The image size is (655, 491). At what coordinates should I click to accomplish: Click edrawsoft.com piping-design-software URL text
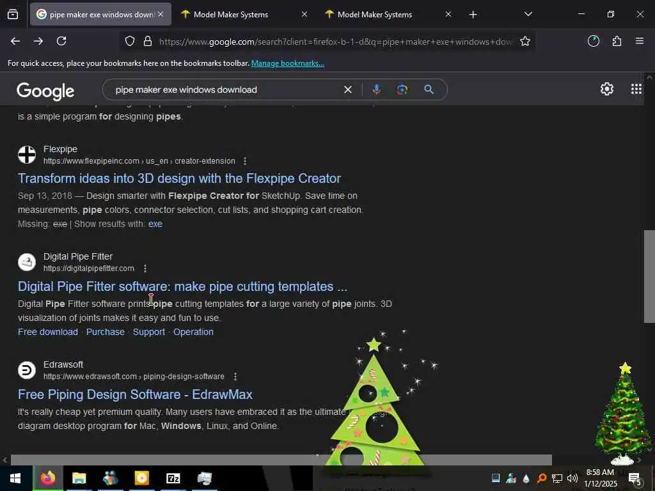[x=134, y=377]
